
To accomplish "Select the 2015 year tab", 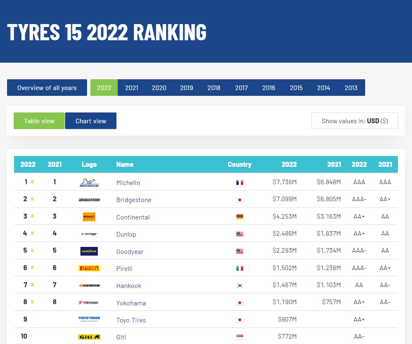I will (x=296, y=88).
